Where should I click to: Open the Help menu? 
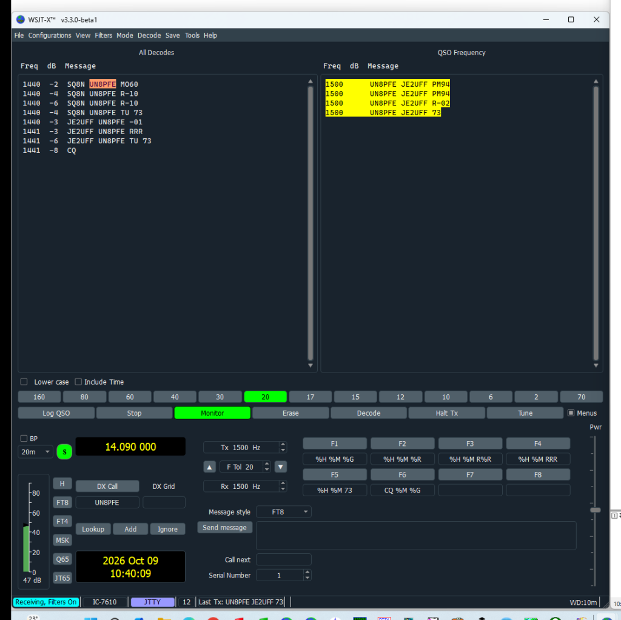[x=210, y=35]
